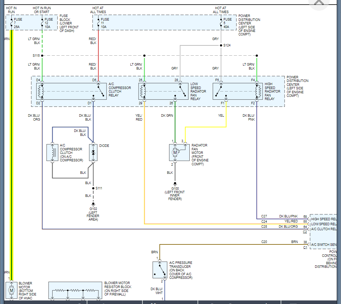
Task: Click the blower motor resistor block
Action: 75,291
